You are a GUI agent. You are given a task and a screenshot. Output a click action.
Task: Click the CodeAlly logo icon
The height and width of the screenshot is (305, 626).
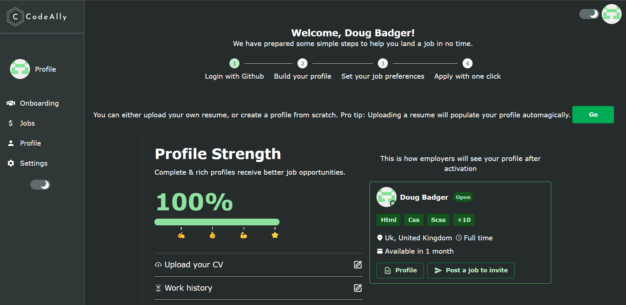[x=15, y=17]
